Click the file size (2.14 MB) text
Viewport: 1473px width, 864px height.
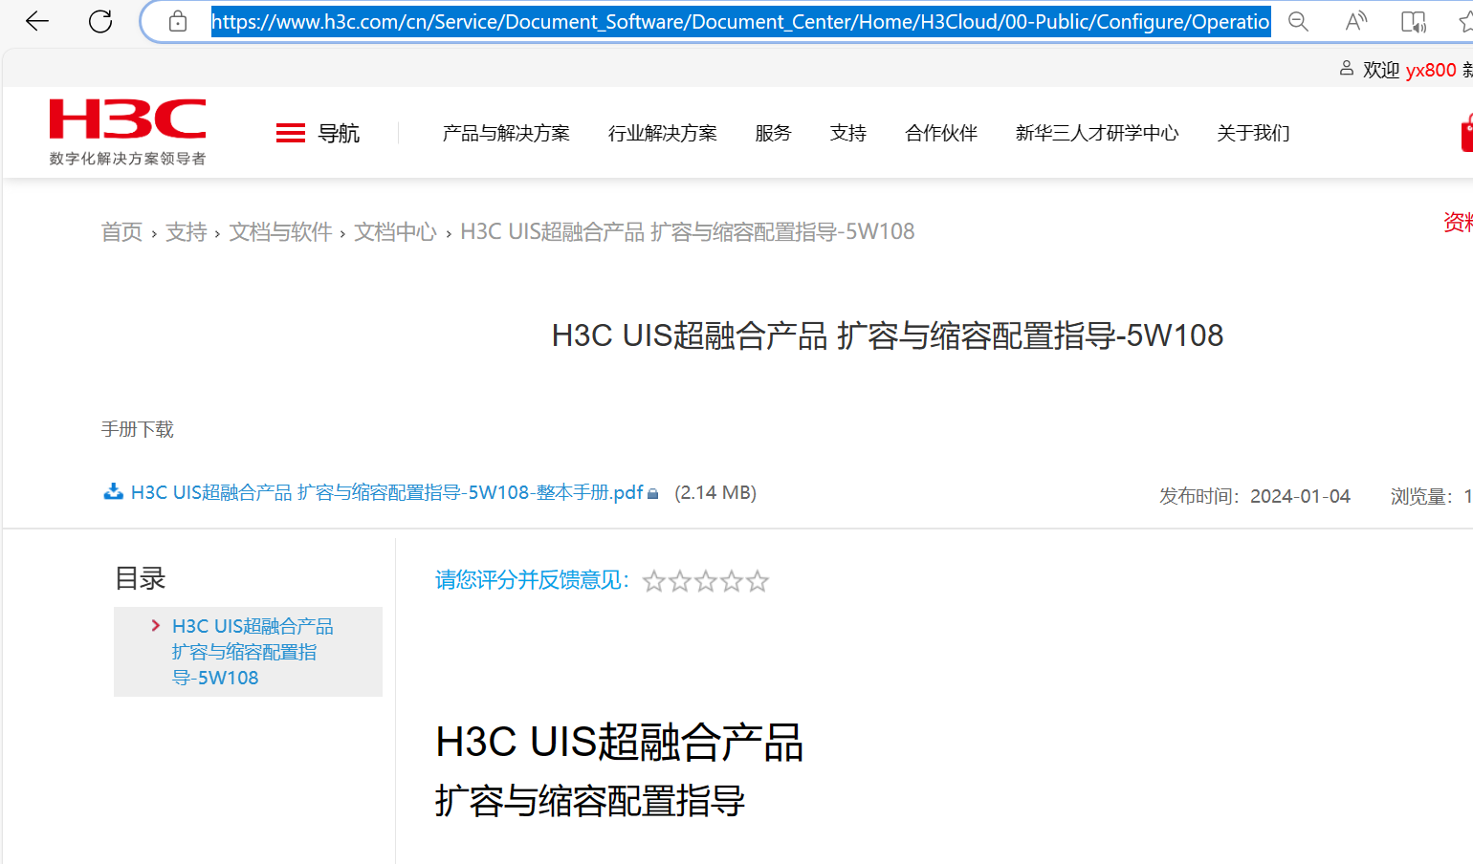point(715,492)
